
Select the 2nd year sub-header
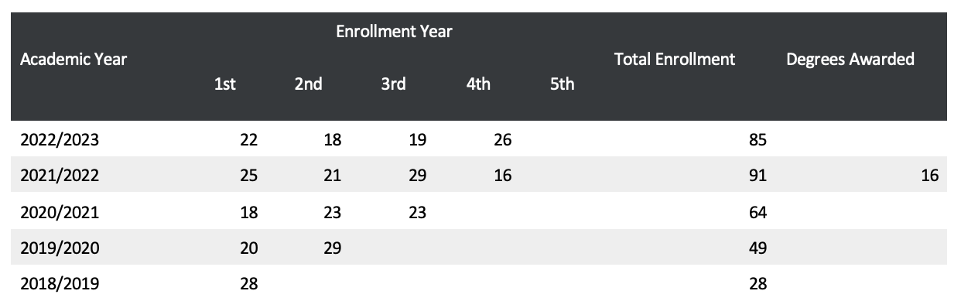pyautogui.click(x=308, y=84)
